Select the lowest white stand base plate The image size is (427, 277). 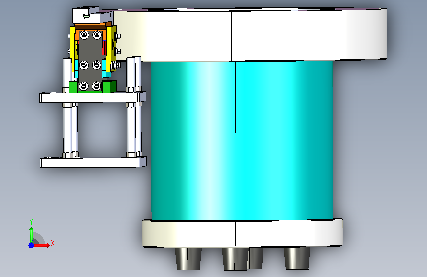[x=93, y=162]
